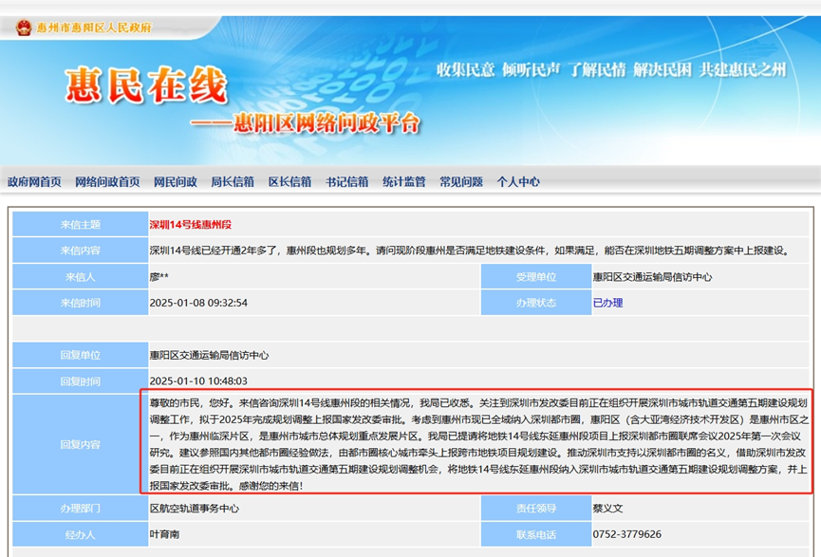Click 惠阳区交通运输局信访中心 in 受理单位 row

coord(652,277)
